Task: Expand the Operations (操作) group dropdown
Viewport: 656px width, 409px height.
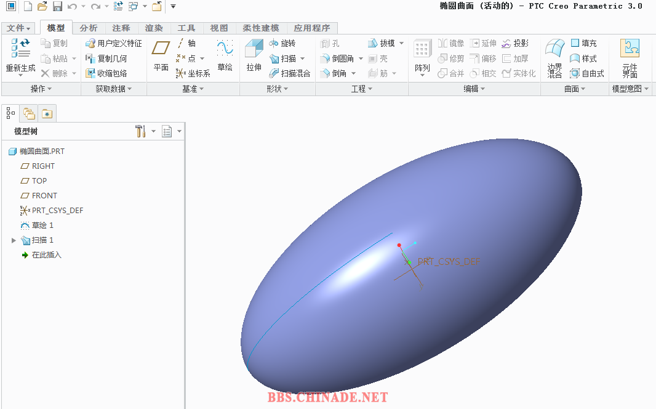Action: click(x=41, y=89)
